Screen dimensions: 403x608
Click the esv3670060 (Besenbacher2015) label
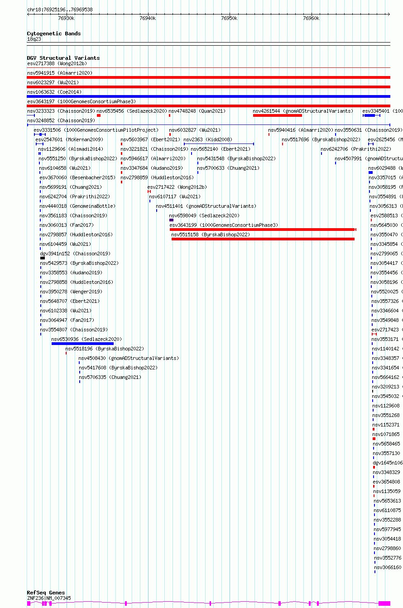pyautogui.click(x=77, y=177)
